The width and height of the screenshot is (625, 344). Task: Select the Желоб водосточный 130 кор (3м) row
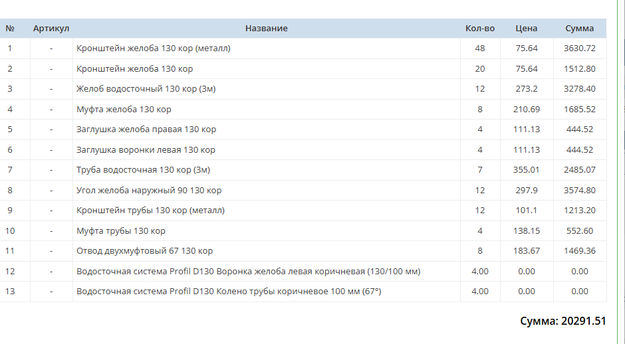coord(303,89)
